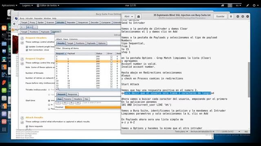Click workspace indicator in top bar
This screenshot has width=261, height=146.
(230, 5)
